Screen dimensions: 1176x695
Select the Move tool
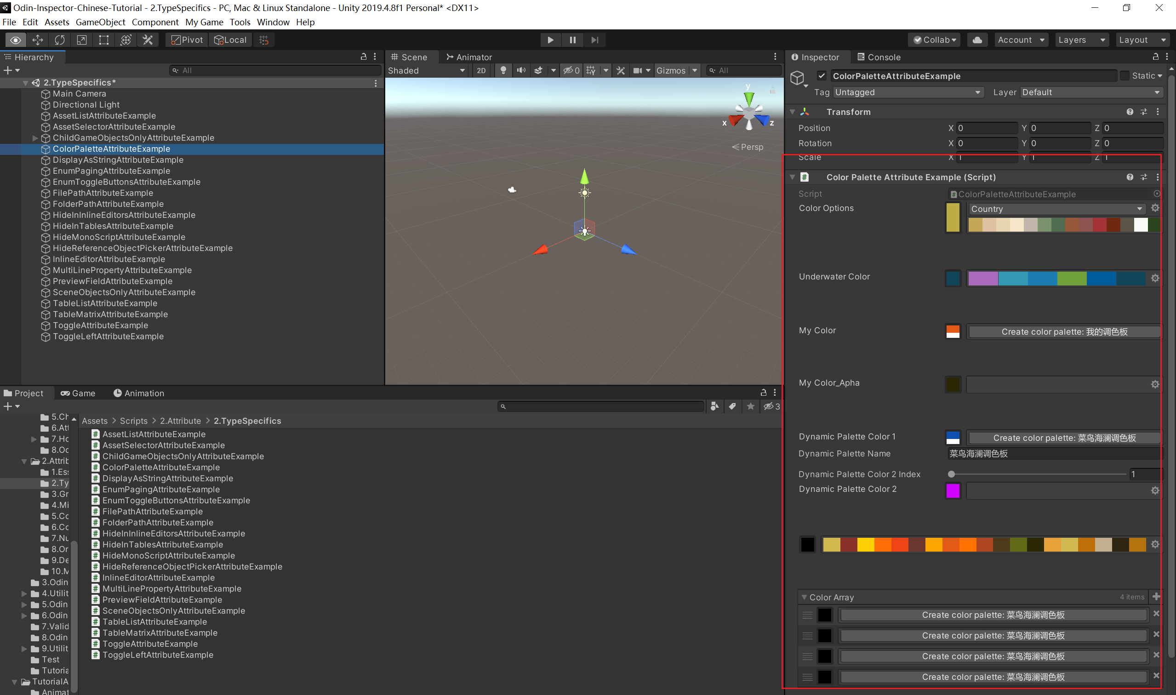coord(37,40)
